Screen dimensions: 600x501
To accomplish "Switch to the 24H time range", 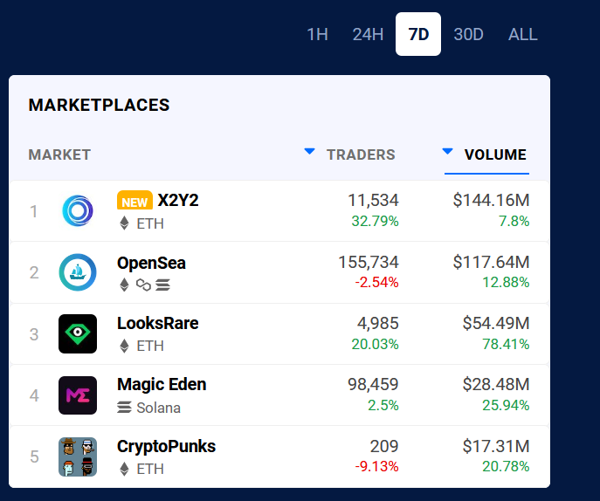I will tap(368, 35).
